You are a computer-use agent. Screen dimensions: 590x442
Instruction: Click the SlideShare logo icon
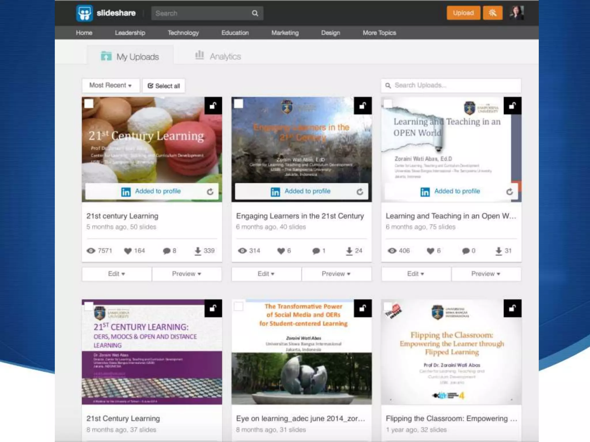(x=84, y=13)
